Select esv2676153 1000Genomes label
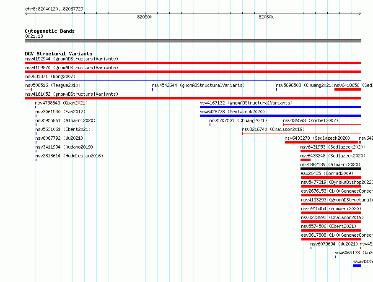 point(337,191)
